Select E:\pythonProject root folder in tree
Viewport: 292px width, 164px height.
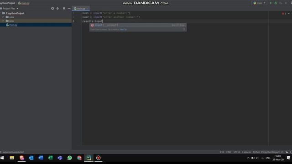(15, 13)
